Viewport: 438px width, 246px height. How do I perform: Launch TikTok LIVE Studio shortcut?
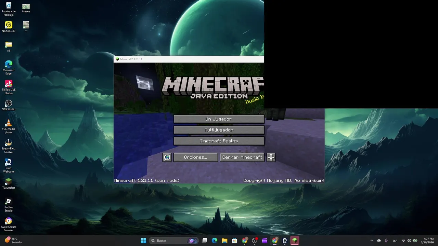pos(9,87)
